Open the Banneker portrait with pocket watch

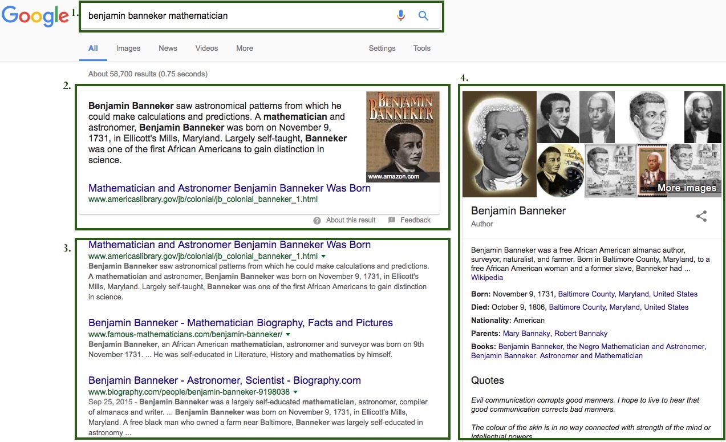(560, 171)
